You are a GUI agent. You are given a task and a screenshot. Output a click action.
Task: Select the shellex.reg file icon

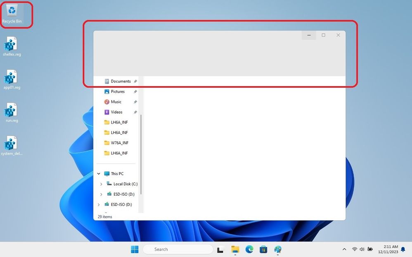pos(12,47)
